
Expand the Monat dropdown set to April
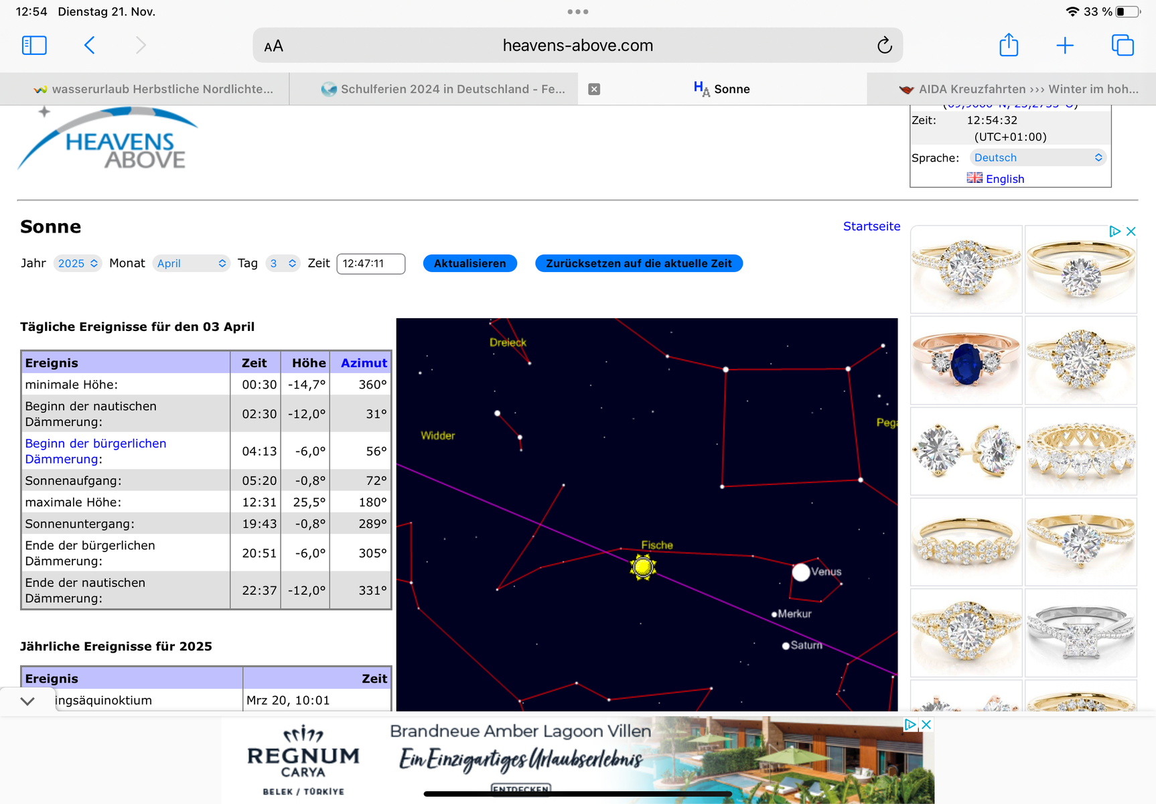coord(192,263)
